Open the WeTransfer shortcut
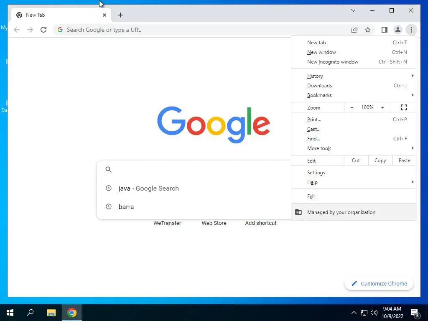The height and width of the screenshot is (321, 428). click(167, 223)
